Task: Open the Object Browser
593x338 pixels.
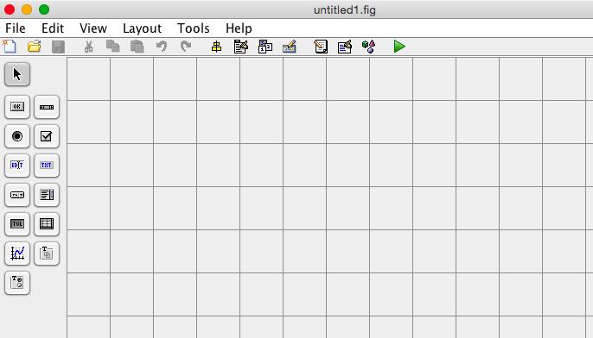Action: pyautogui.click(x=369, y=47)
